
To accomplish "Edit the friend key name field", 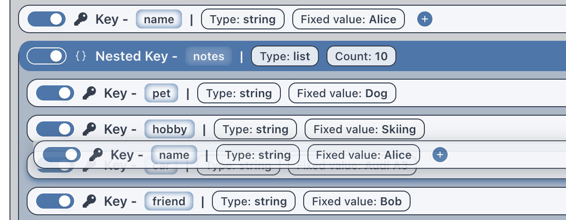I will [169, 202].
